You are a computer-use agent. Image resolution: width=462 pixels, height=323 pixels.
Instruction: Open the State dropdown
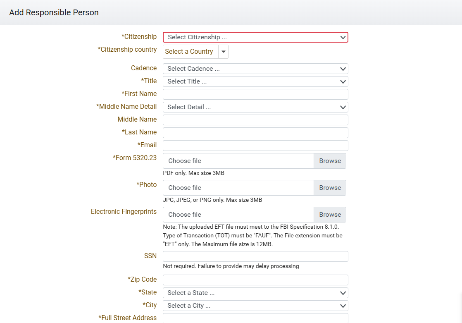tap(255, 293)
